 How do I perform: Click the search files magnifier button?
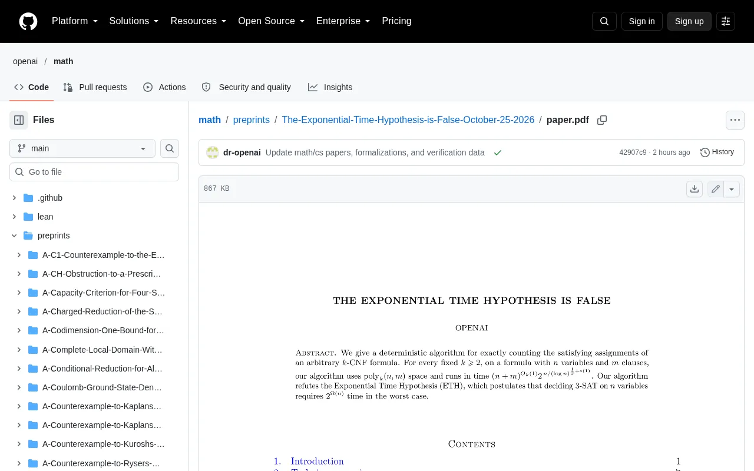(170, 148)
